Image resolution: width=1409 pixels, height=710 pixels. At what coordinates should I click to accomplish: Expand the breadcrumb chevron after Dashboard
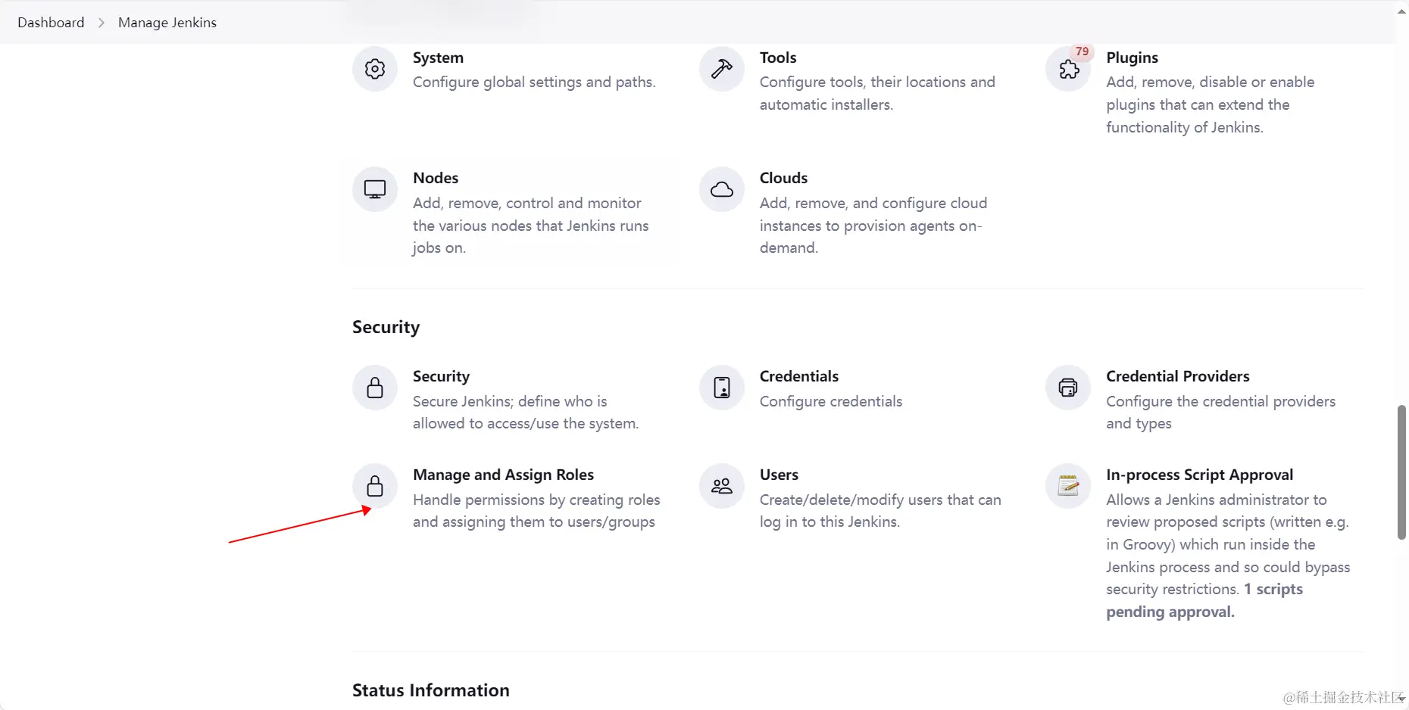pos(102,23)
